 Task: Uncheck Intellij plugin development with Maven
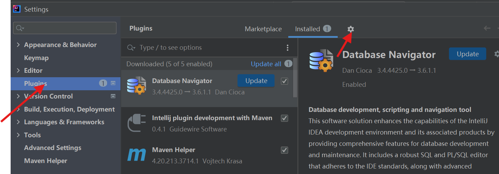[285, 118]
